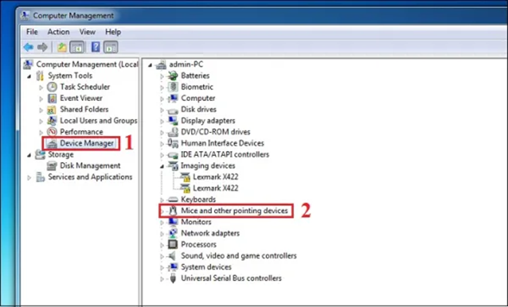Click the Task Scheduler clock icon
The image size is (508, 307).
pyautogui.click(x=52, y=87)
